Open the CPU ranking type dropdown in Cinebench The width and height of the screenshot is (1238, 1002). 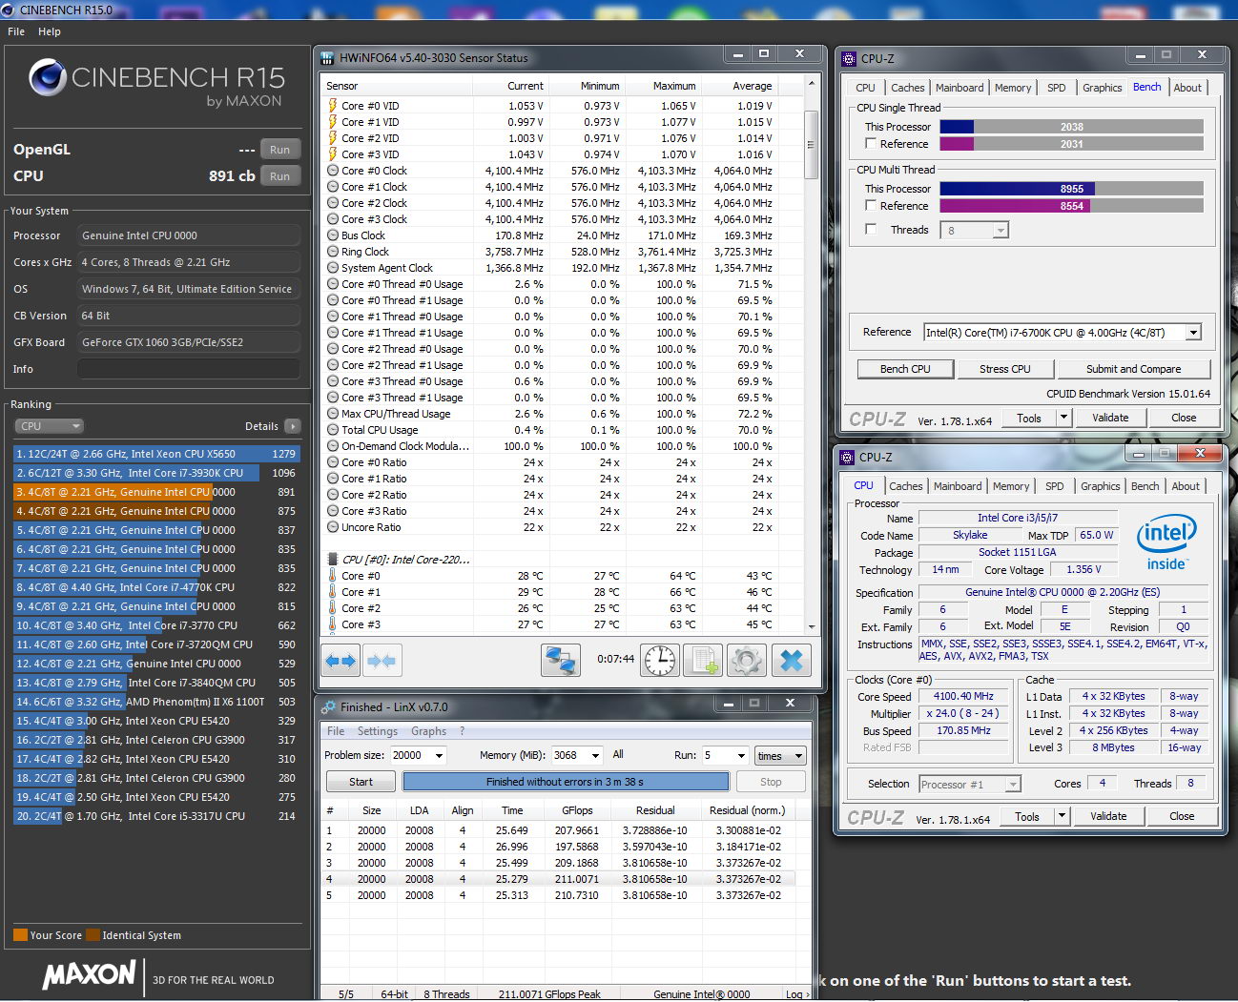(49, 426)
